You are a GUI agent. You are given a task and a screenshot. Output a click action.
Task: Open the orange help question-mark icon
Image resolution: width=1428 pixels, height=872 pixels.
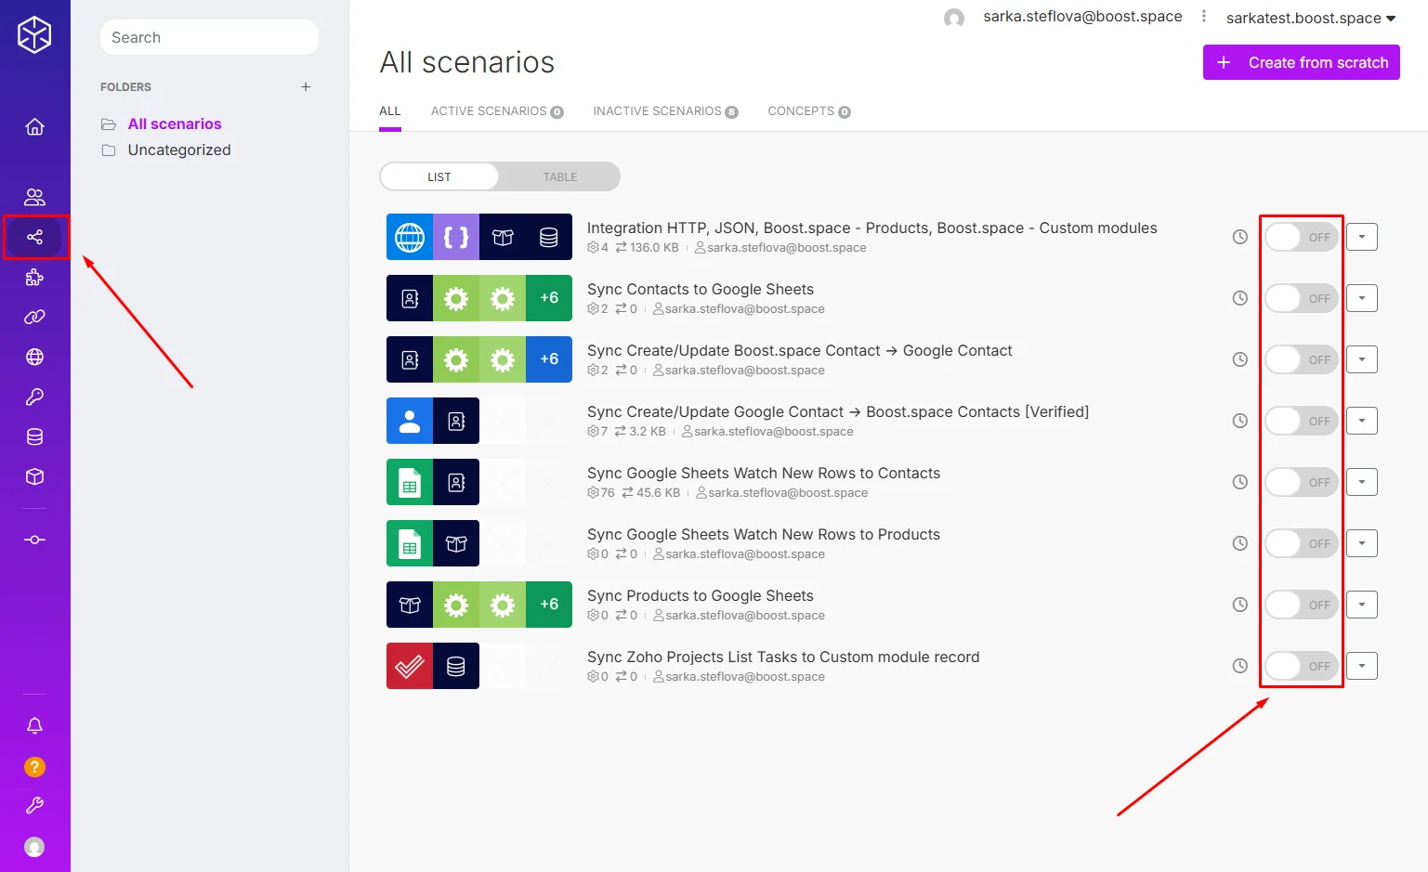[x=34, y=766]
